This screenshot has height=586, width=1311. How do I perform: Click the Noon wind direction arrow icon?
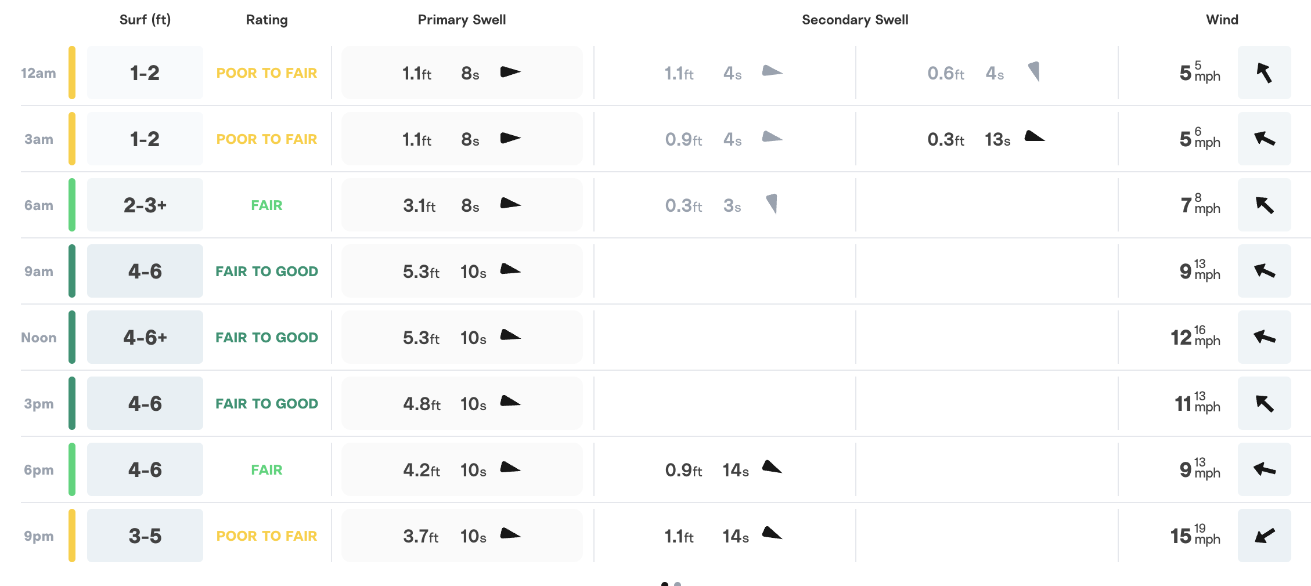coord(1264,337)
